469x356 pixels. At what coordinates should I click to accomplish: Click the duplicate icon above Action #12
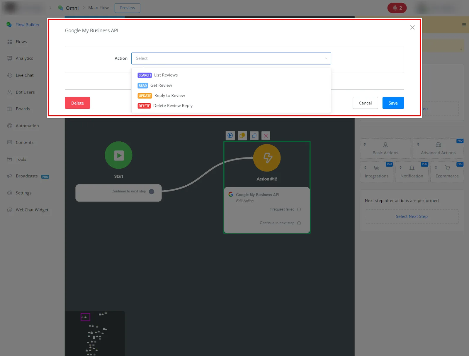pos(254,135)
